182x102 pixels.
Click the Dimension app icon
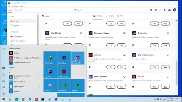tap(134, 33)
